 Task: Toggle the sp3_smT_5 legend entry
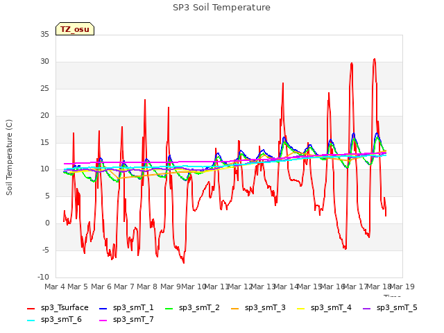[x=390, y=308]
